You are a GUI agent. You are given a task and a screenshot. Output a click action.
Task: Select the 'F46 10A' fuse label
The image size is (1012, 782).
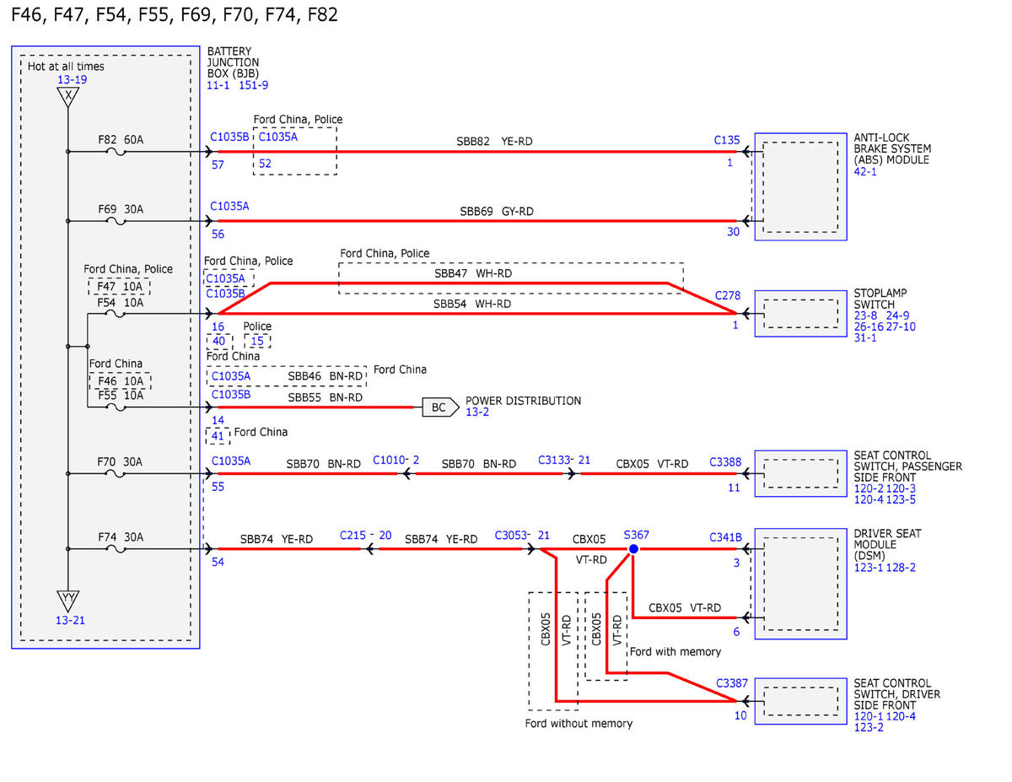click(x=120, y=381)
